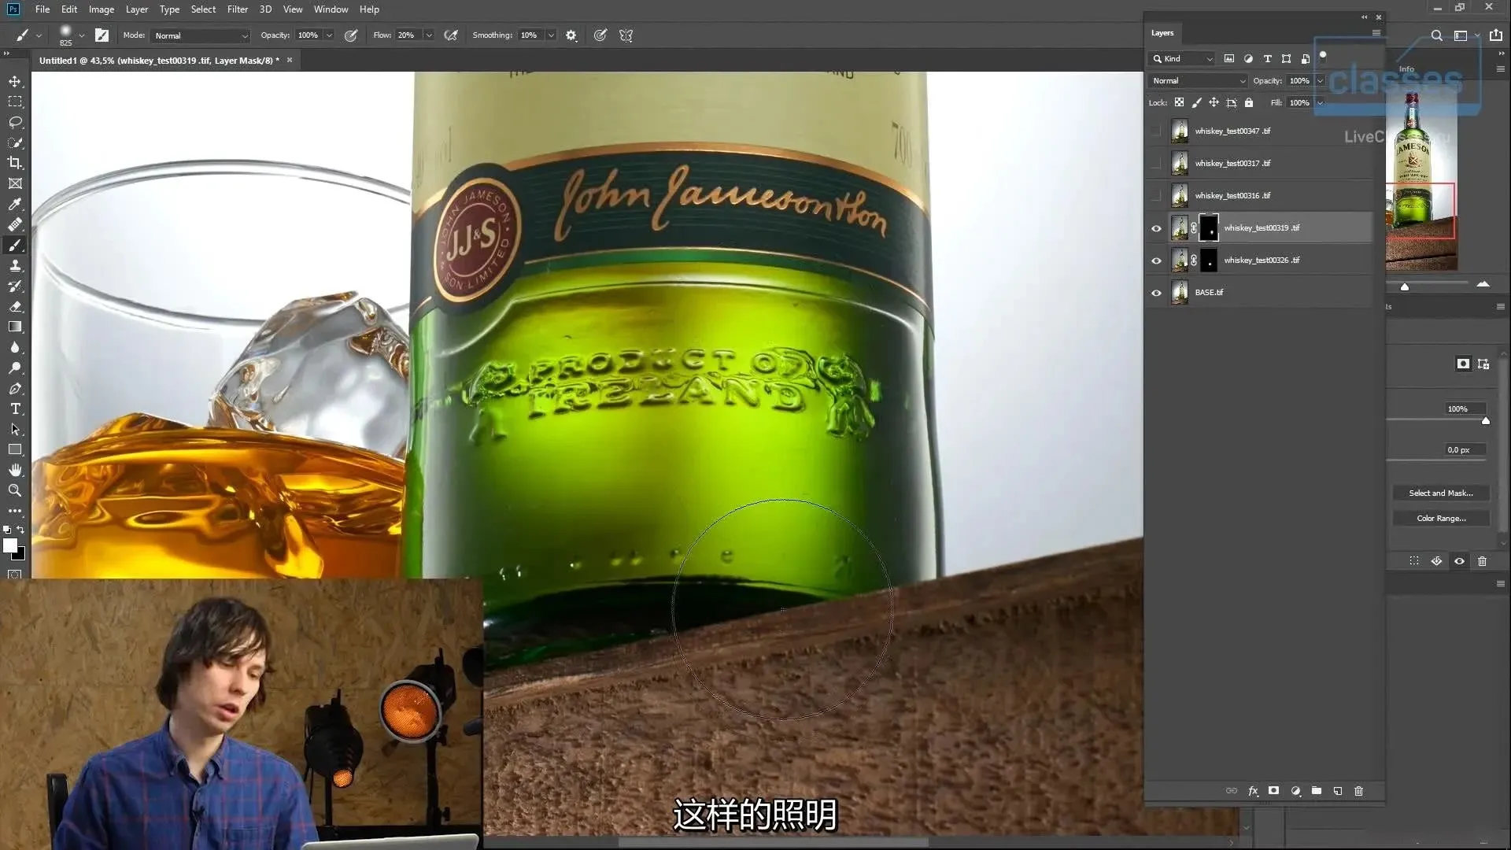Select the Quick Selection tool
This screenshot has height=850, width=1511.
pos(15,142)
